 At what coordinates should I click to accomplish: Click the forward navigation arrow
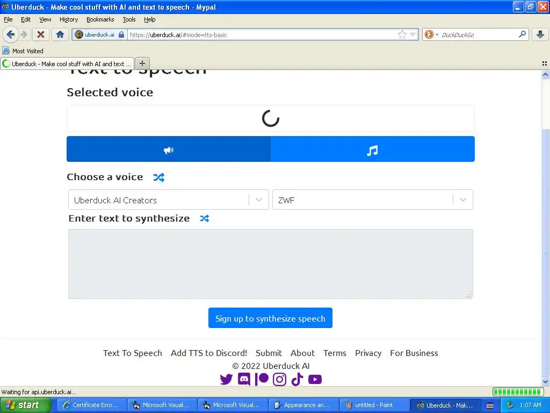24,34
